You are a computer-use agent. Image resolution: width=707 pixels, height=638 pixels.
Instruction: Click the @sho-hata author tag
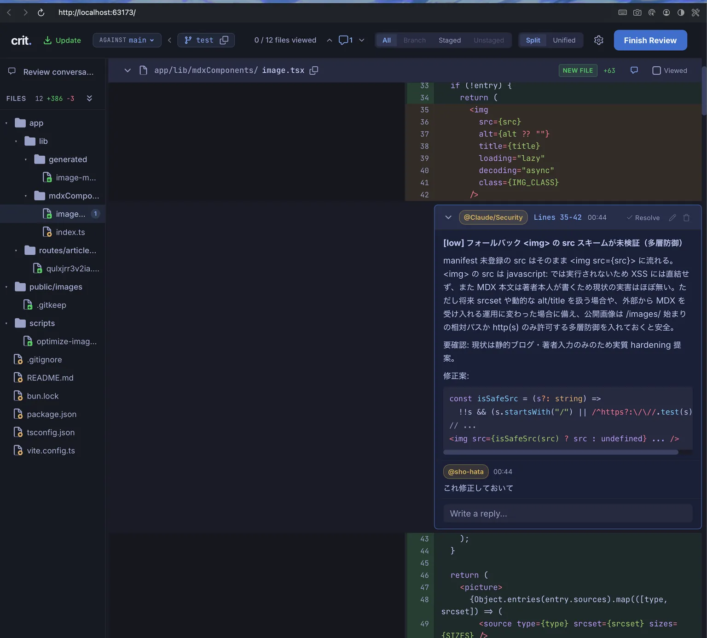466,472
